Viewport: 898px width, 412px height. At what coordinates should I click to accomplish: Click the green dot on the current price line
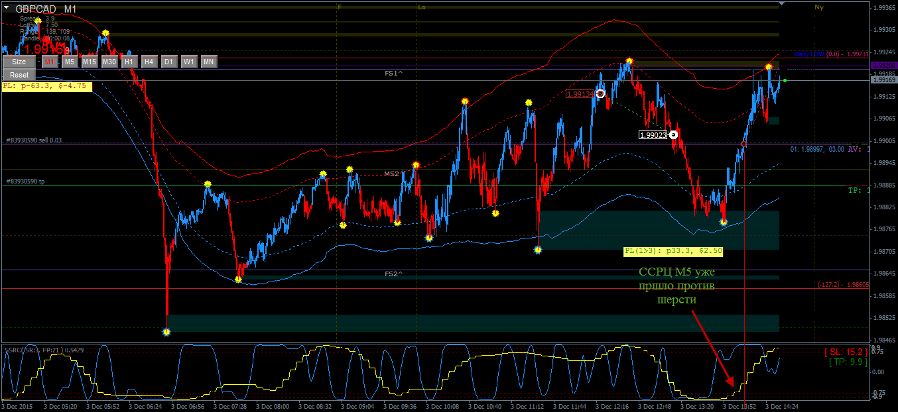(x=785, y=81)
